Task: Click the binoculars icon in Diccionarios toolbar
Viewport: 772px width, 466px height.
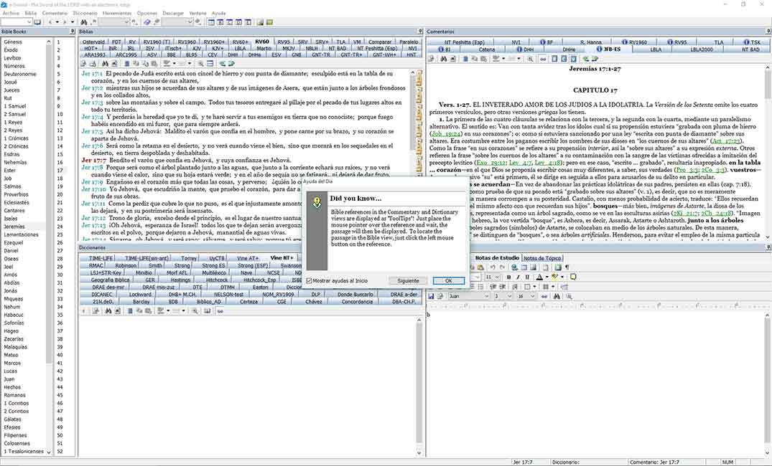Action: 108,310
